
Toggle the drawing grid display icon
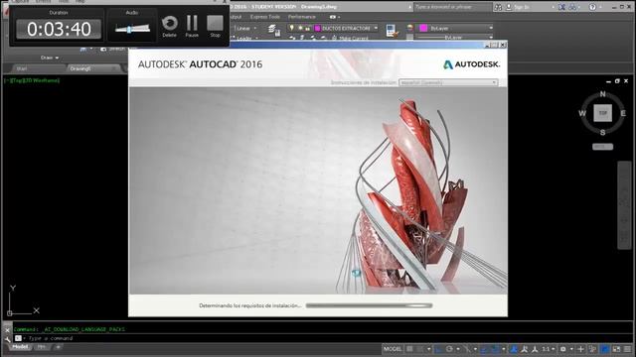[x=410, y=349]
